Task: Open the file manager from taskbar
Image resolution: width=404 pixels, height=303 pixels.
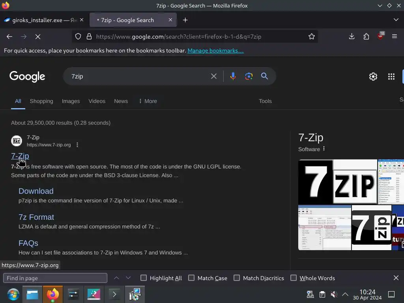Action: [32, 294]
